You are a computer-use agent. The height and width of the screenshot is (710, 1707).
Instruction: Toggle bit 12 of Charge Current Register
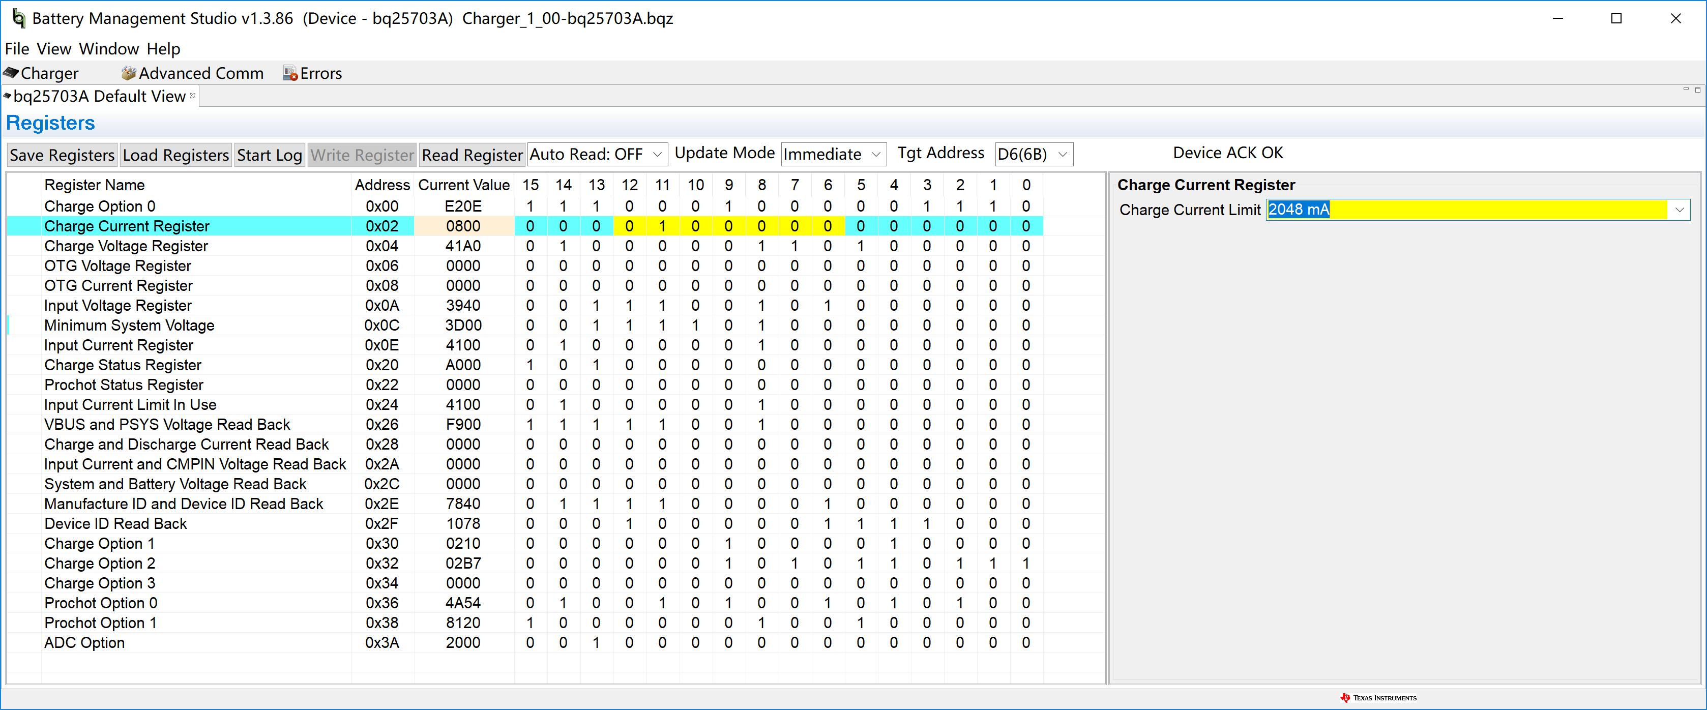(629, 226)
